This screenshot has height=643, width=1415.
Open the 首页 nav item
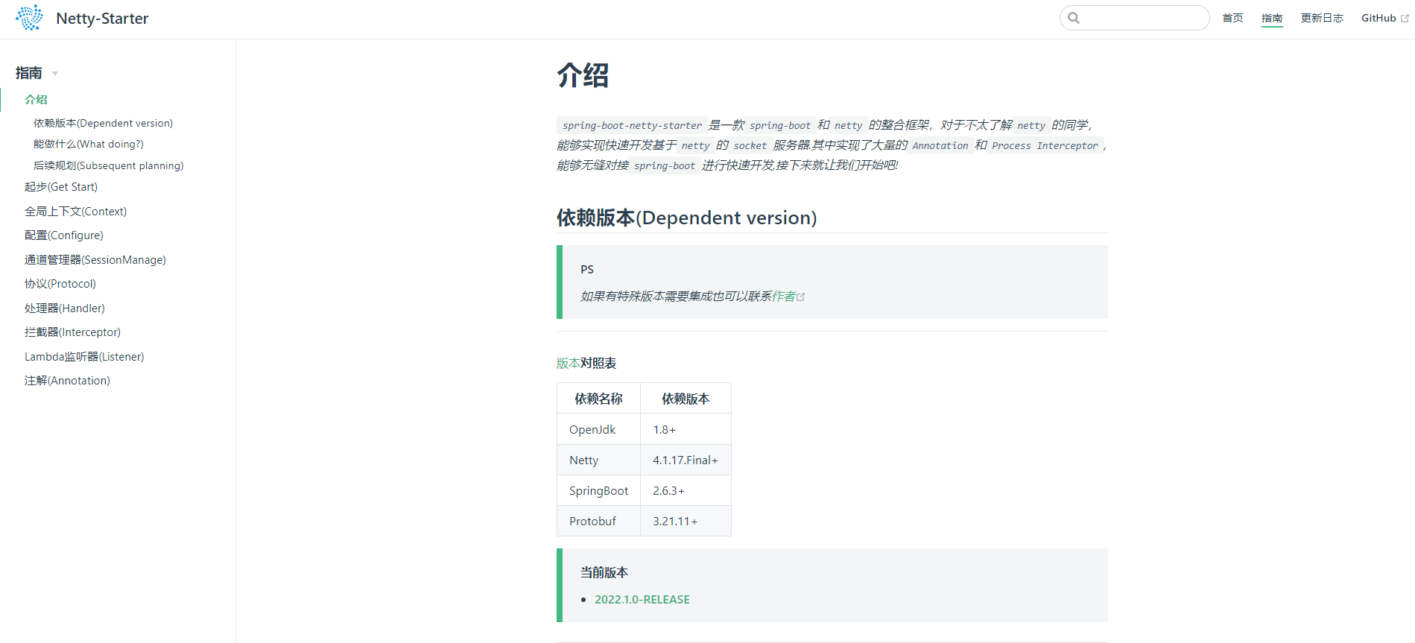click(x=1232, y=18)
